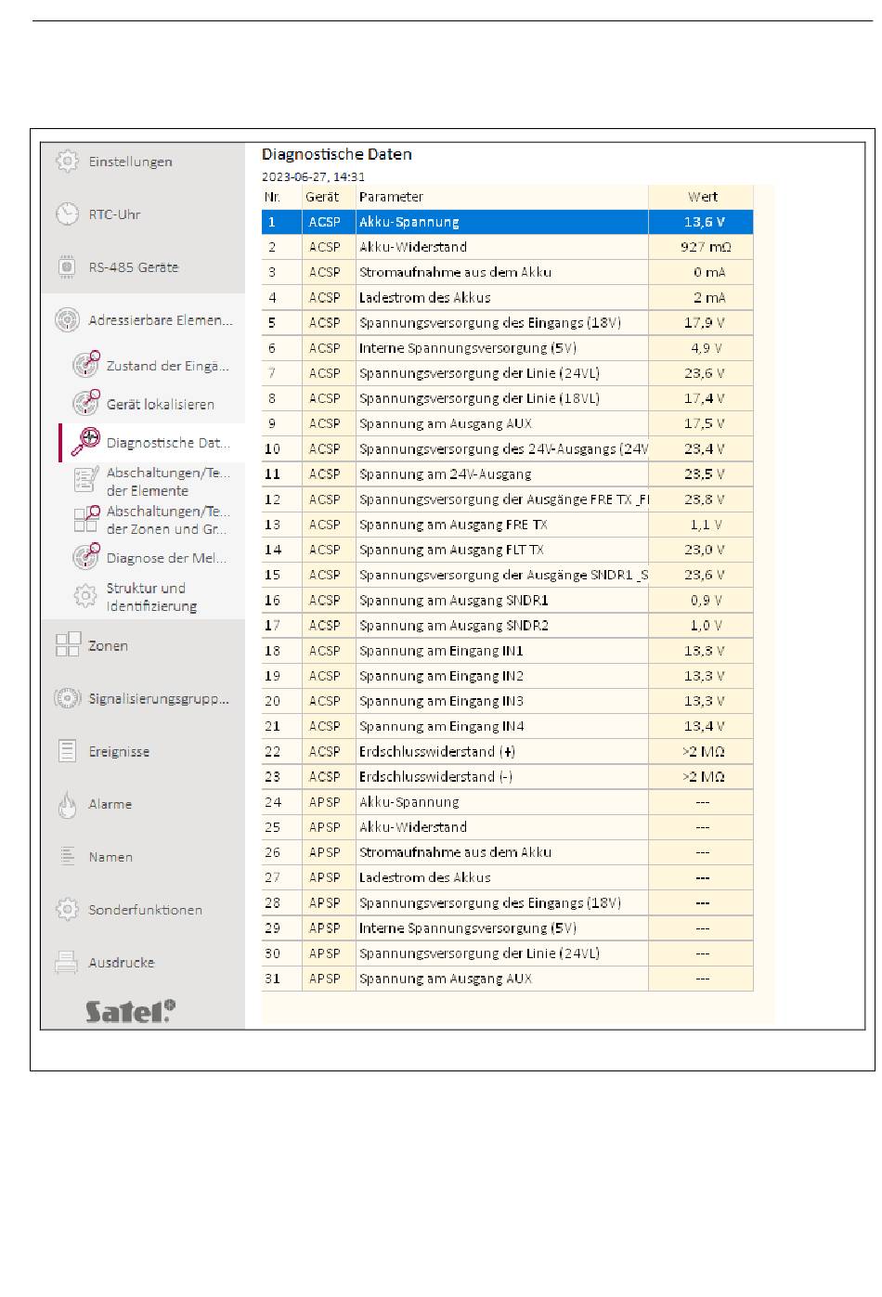Click the Zonen squares icon
The width and height of the screenshot is (882, 1297).
(67, 645)
